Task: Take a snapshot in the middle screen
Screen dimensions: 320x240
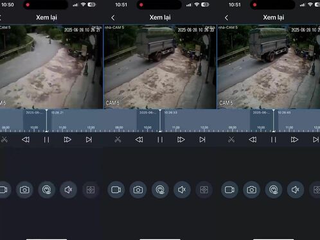Action: (x=138, y=190)
